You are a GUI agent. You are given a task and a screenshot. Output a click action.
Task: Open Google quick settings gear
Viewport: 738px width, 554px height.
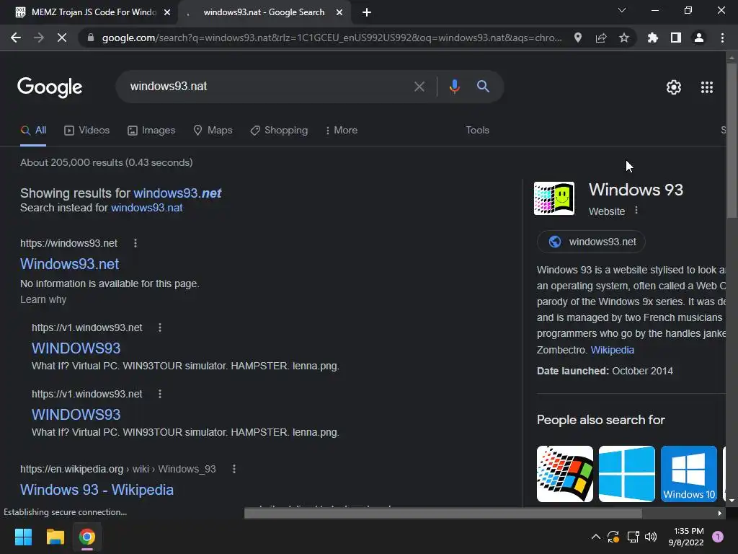[674, 87]
